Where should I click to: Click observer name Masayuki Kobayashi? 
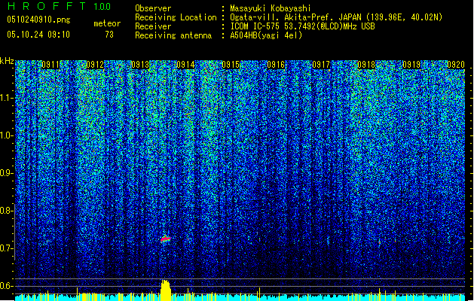click(x=271, y=8)
